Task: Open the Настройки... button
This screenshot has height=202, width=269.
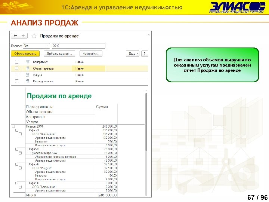Action: pos(91,53)
